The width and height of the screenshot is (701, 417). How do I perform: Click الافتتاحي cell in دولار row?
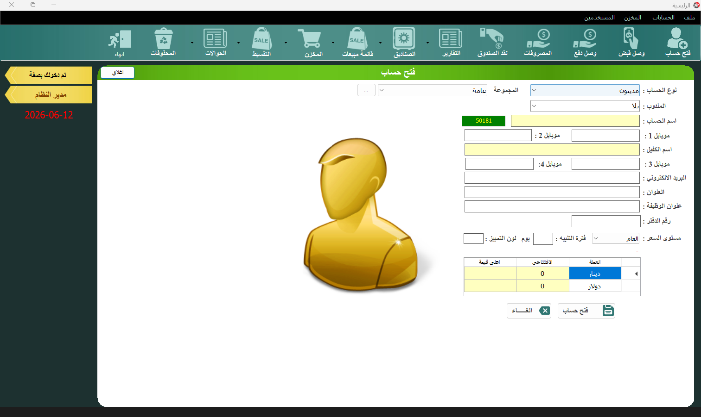click(x=542, y=286)
